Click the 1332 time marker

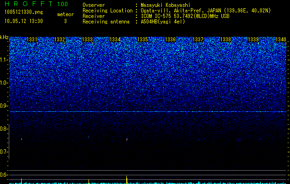59,40
